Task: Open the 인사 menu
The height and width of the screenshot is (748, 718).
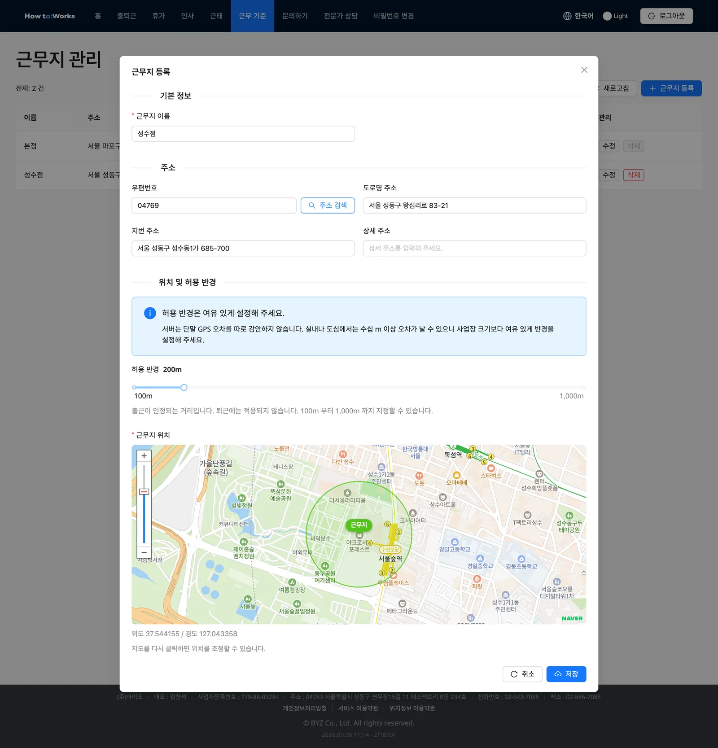Action: pos(188,16)
